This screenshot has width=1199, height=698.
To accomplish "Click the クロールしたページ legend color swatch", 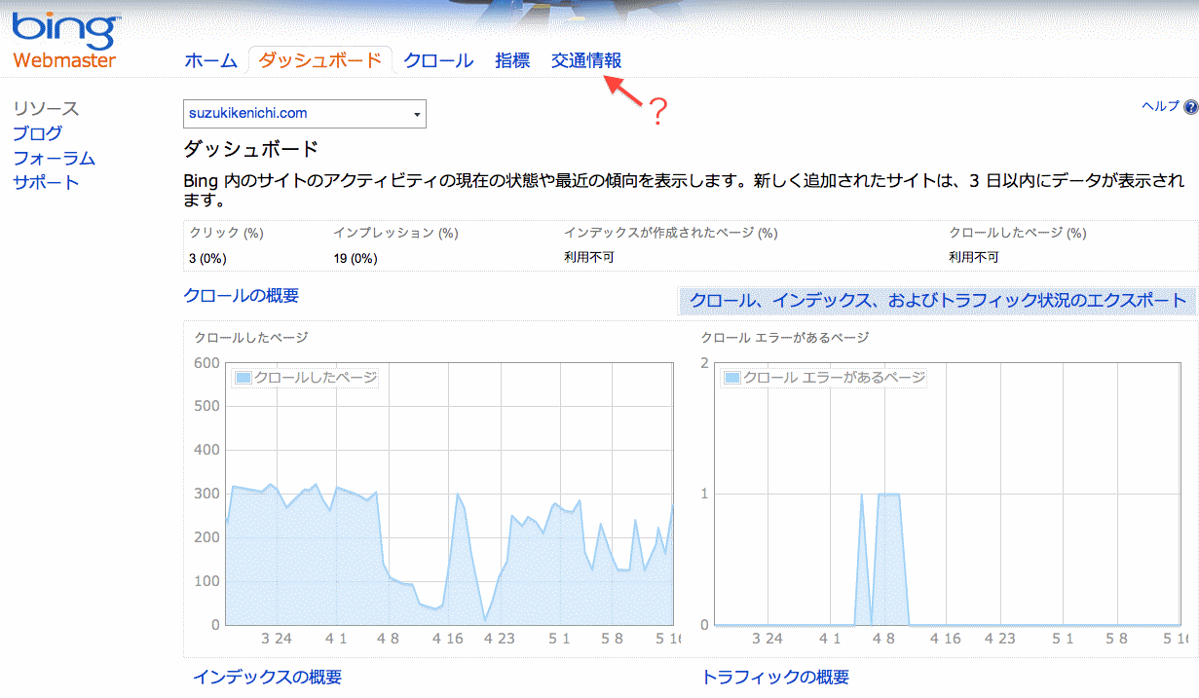I will pos(243,378).
